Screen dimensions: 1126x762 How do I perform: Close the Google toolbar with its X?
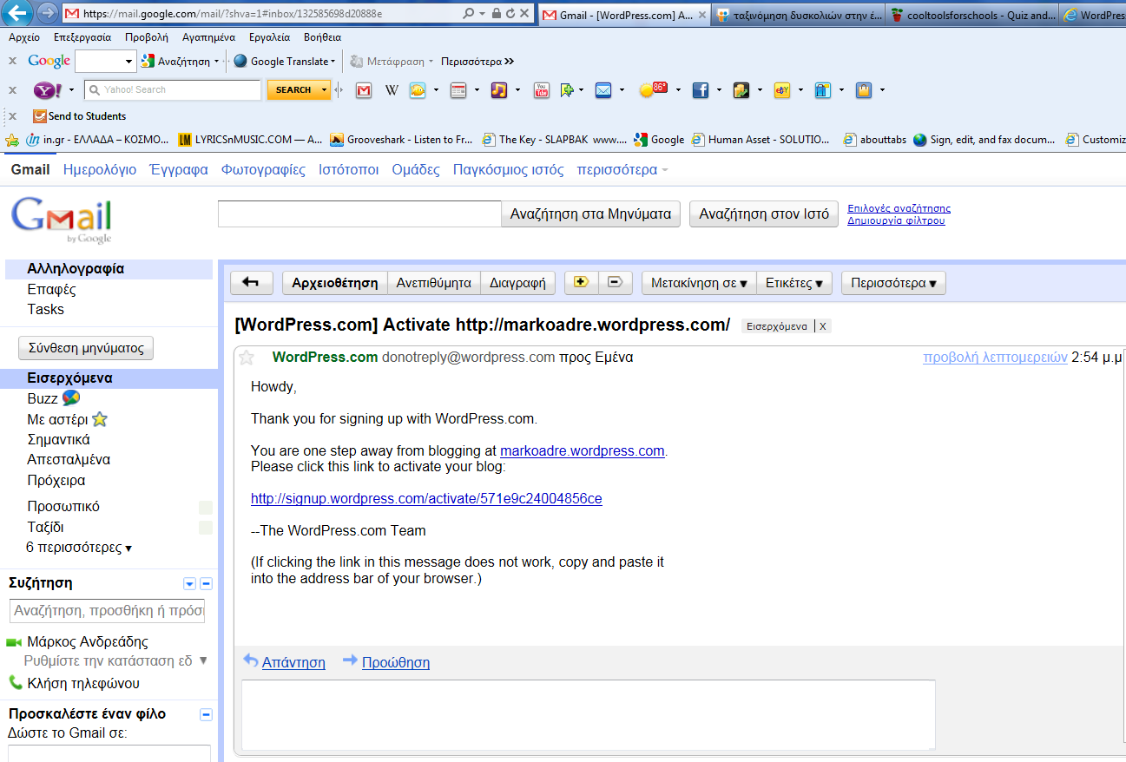pyautogui.click(x=12, y=61)
